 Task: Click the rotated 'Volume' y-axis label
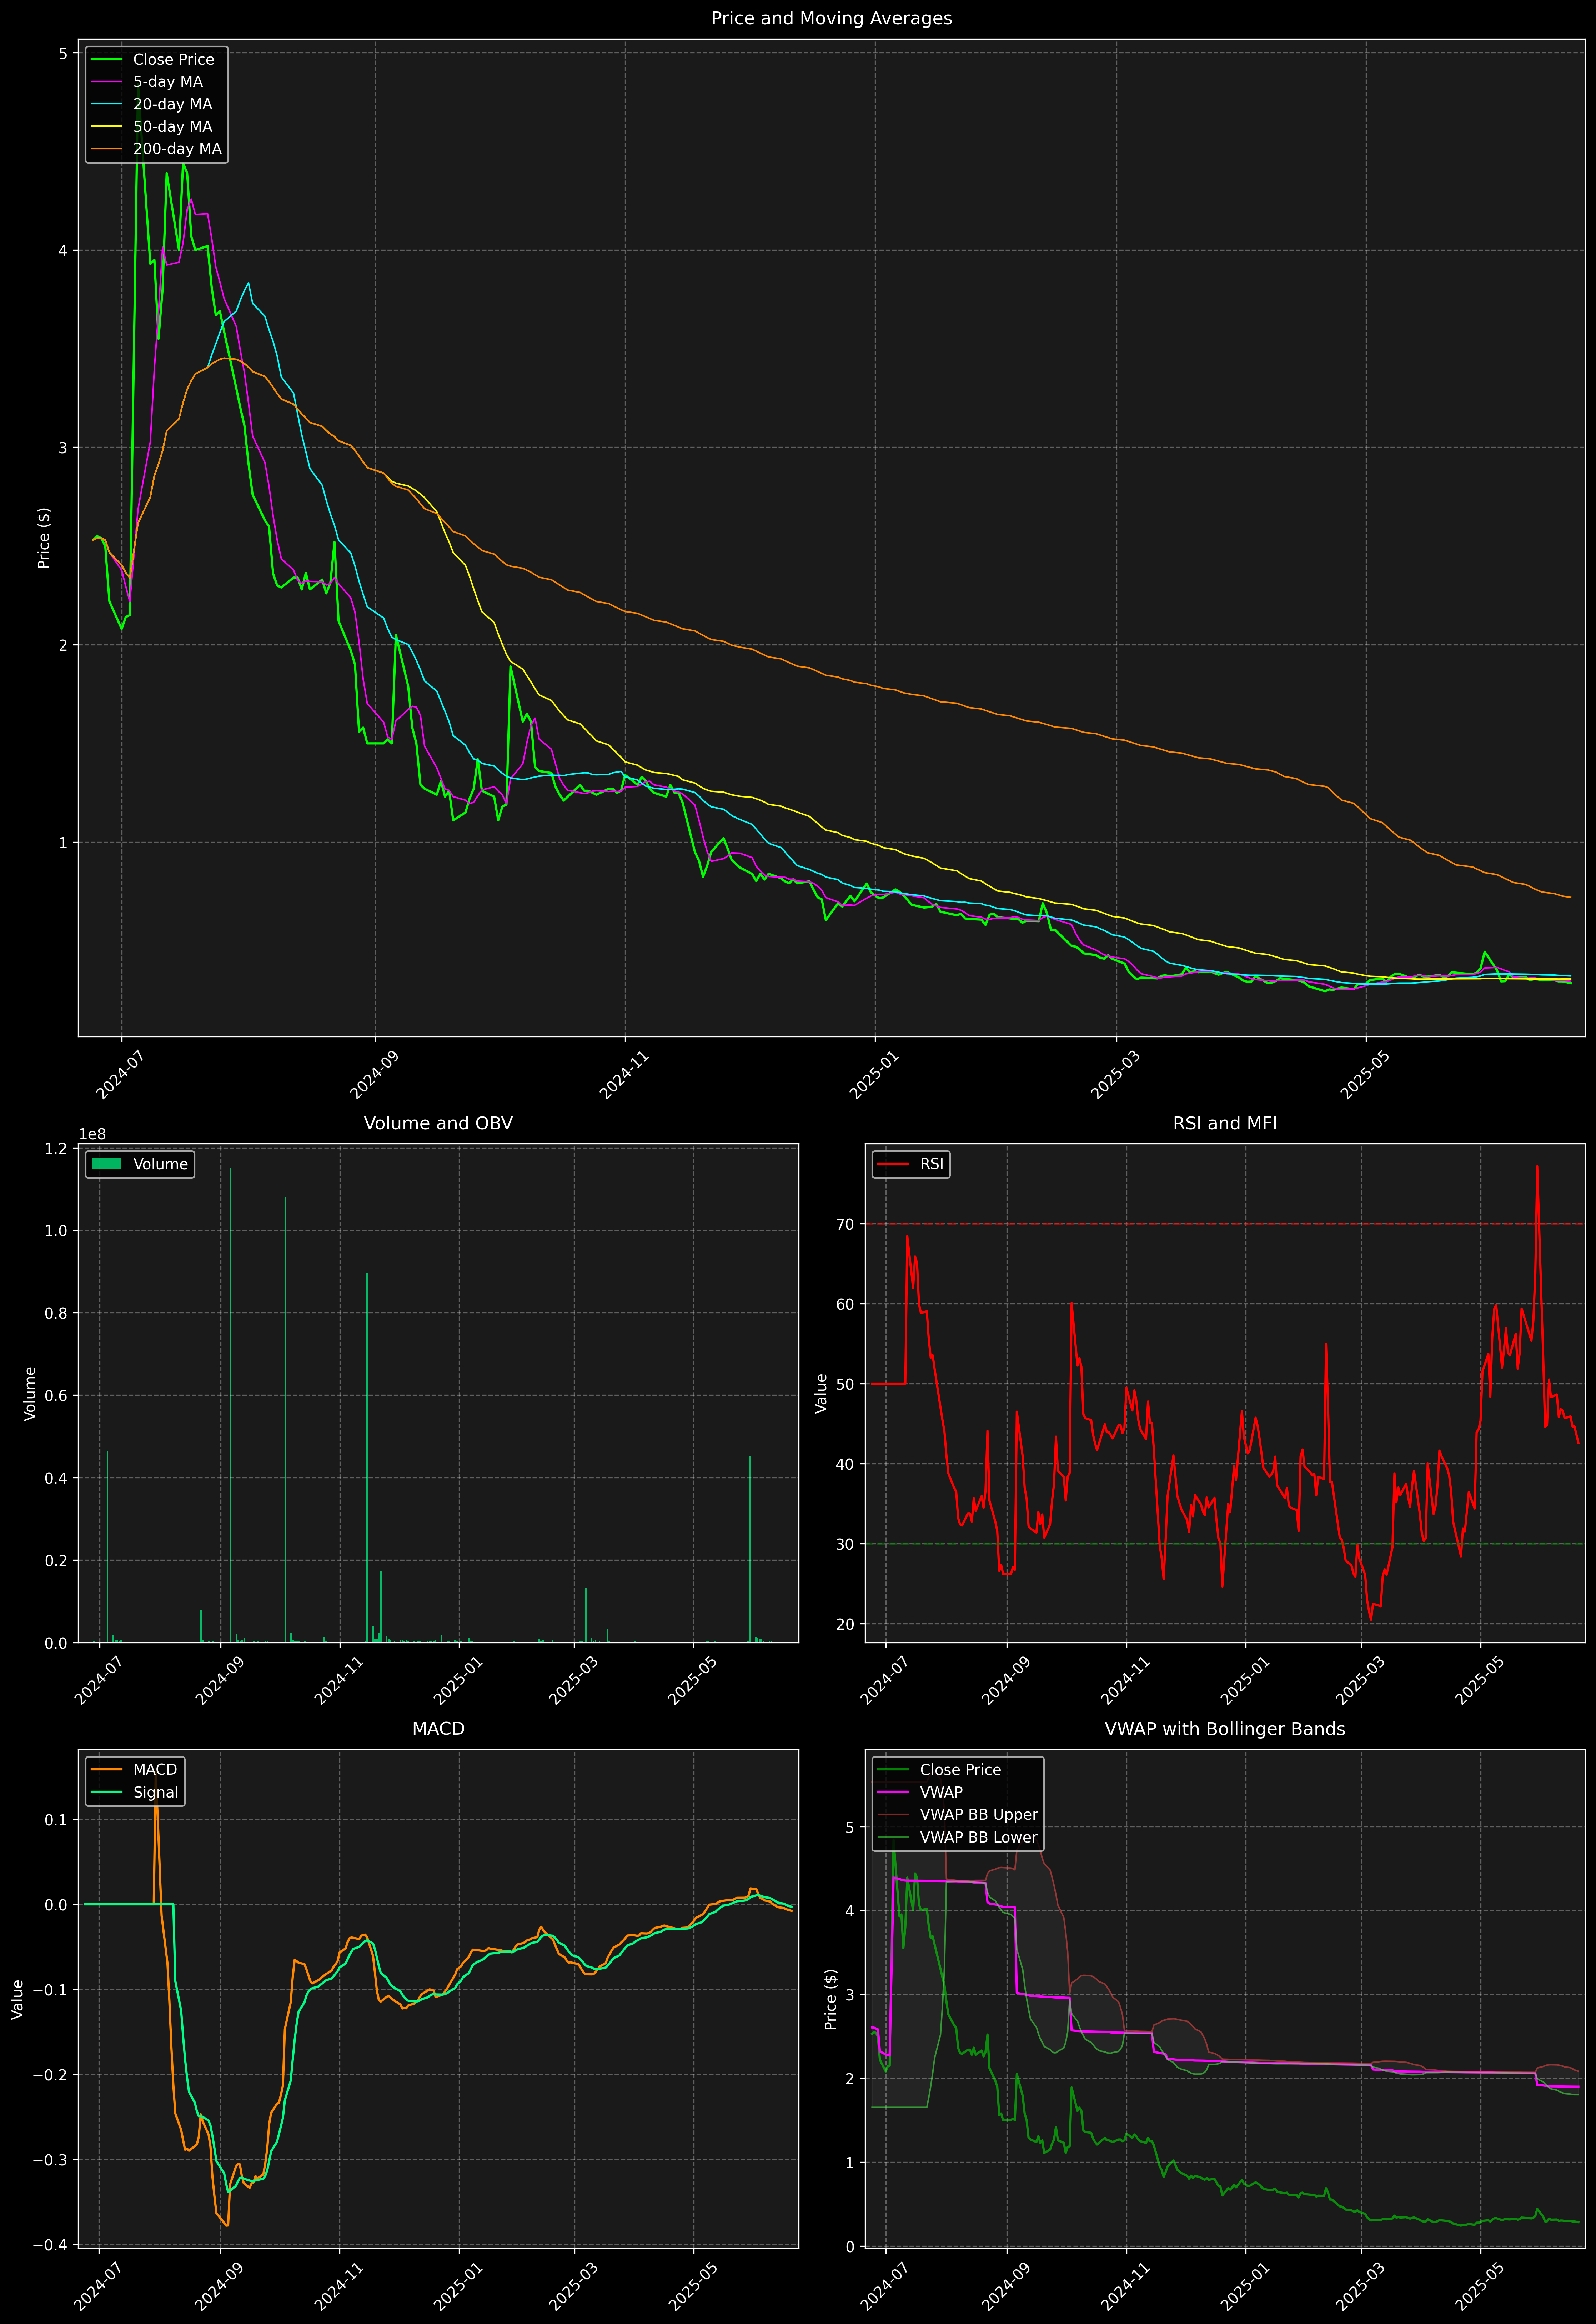pyautogui.click(x=30, y=1393)
